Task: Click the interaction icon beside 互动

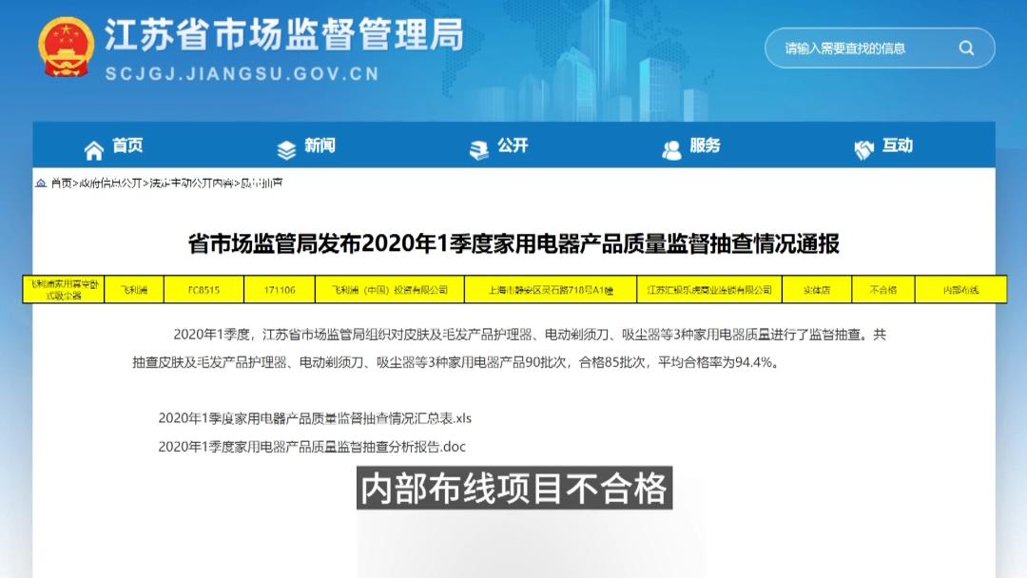Action: point(862,146)
